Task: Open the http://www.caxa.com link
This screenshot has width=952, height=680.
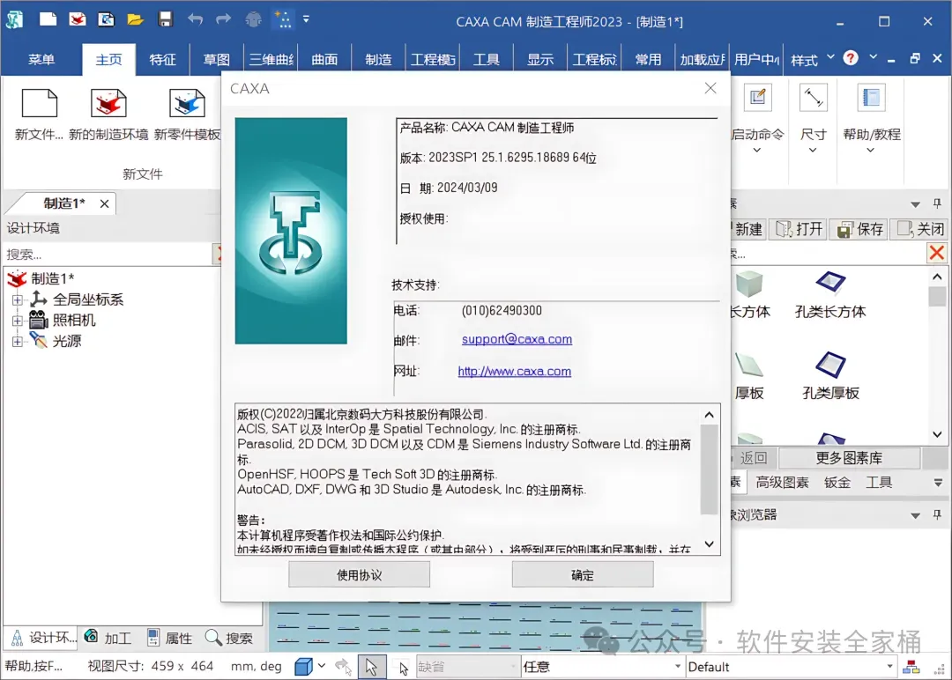Action: click(514, 371)
